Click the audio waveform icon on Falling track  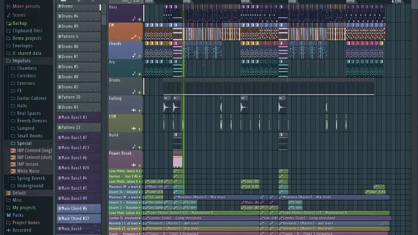pyautogui.click(x=134, y=110)
